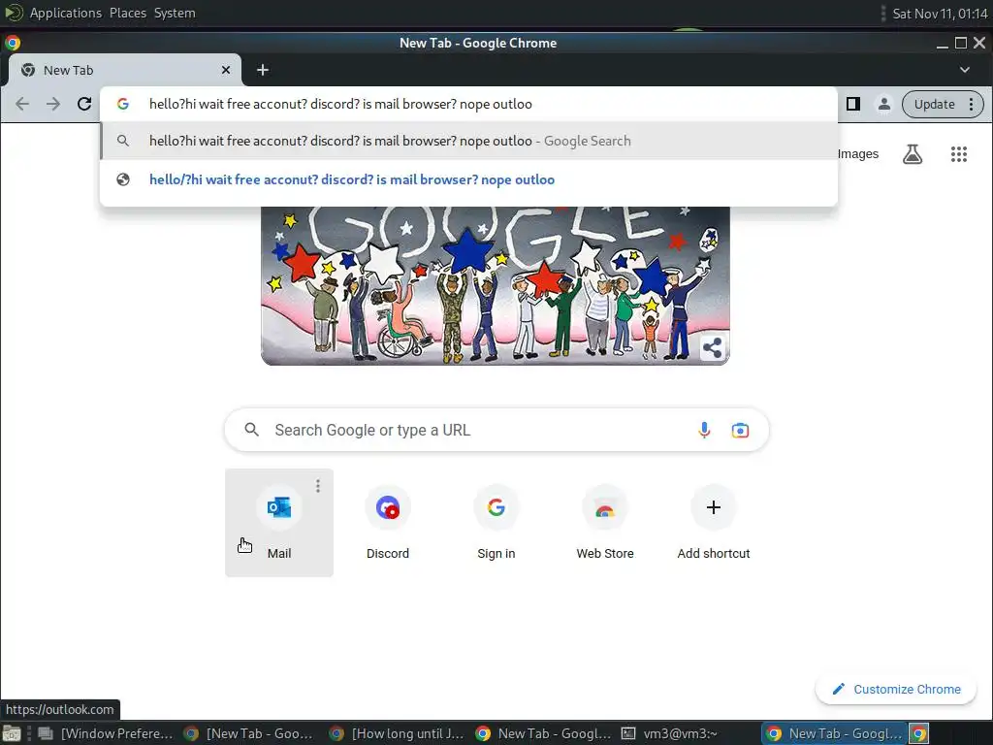This screenshot has width=993, height=745.
Task: Open a new tab with plus button
Action: click(x=263, y=70)
